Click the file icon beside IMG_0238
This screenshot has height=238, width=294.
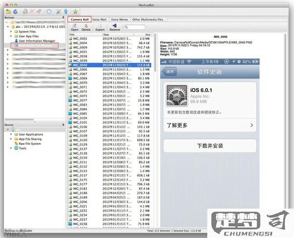point(70,224)
